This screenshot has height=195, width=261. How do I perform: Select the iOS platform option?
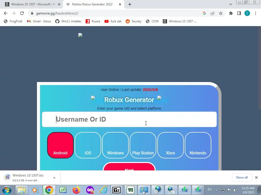tap(88, 145)
